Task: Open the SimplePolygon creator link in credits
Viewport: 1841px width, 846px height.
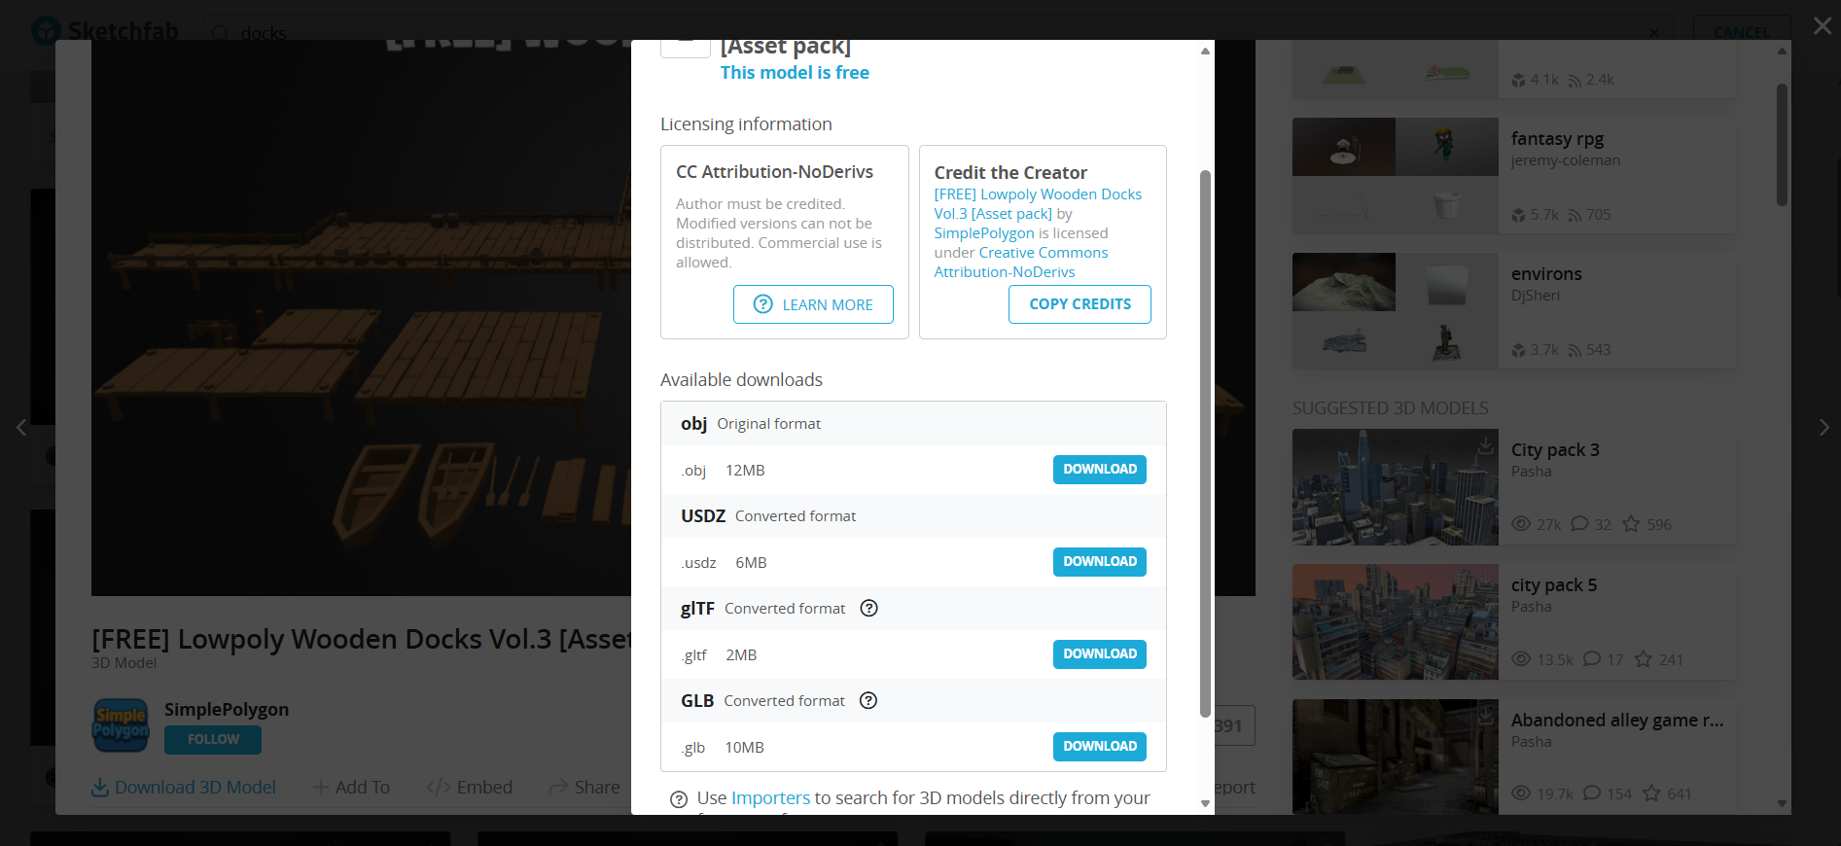Action: pyautogui.click(x=984, y=233)
